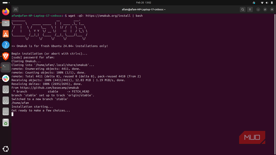Open the terminal hamburger menu

point(250,9)
